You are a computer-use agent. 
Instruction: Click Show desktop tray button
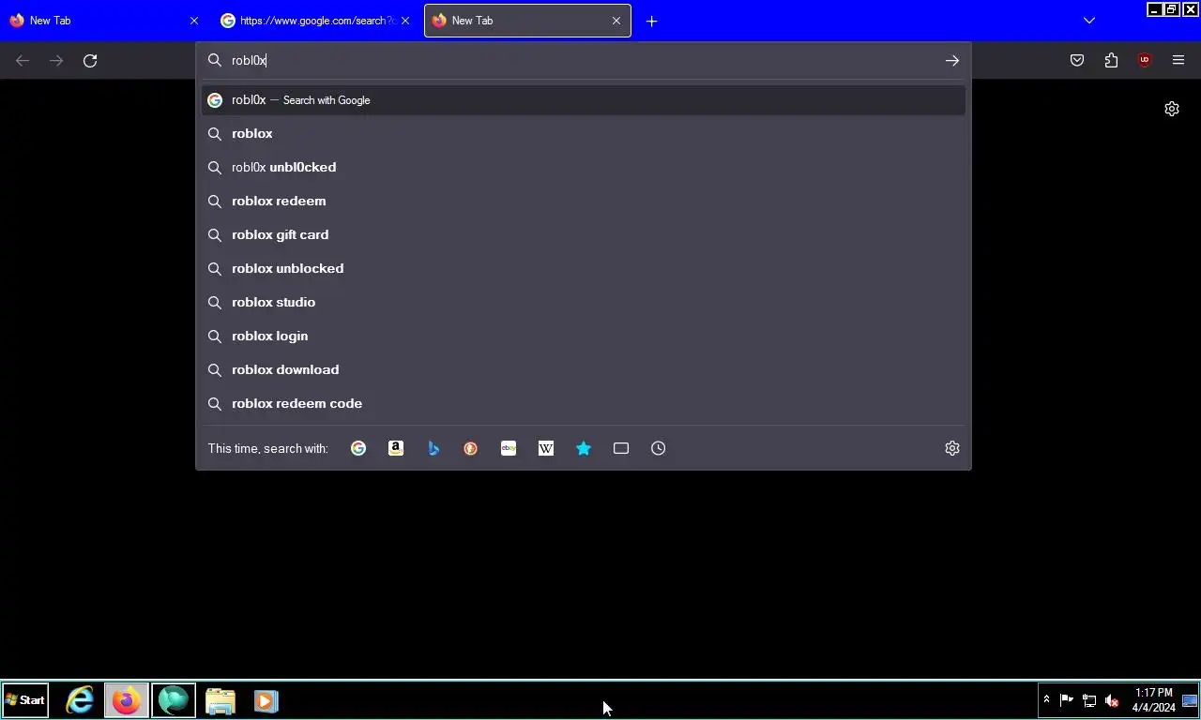pos(1190,700)
